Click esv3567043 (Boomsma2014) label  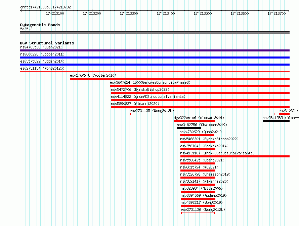[x=204, y=146]
